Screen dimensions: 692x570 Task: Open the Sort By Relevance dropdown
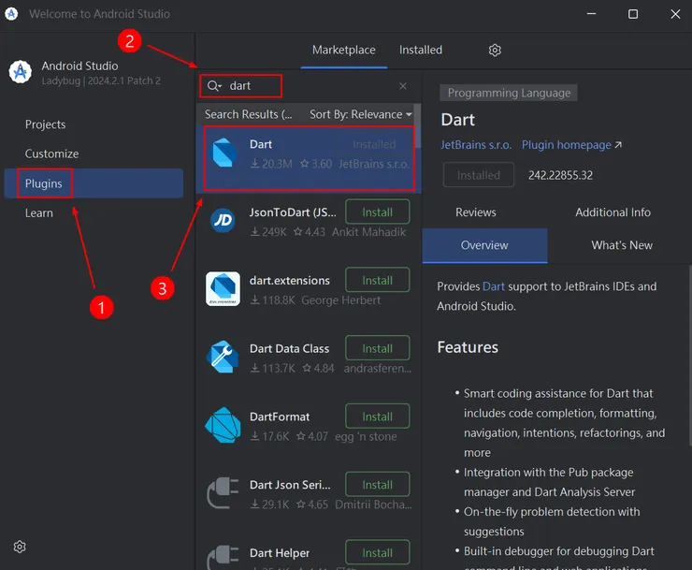point(361,114)
